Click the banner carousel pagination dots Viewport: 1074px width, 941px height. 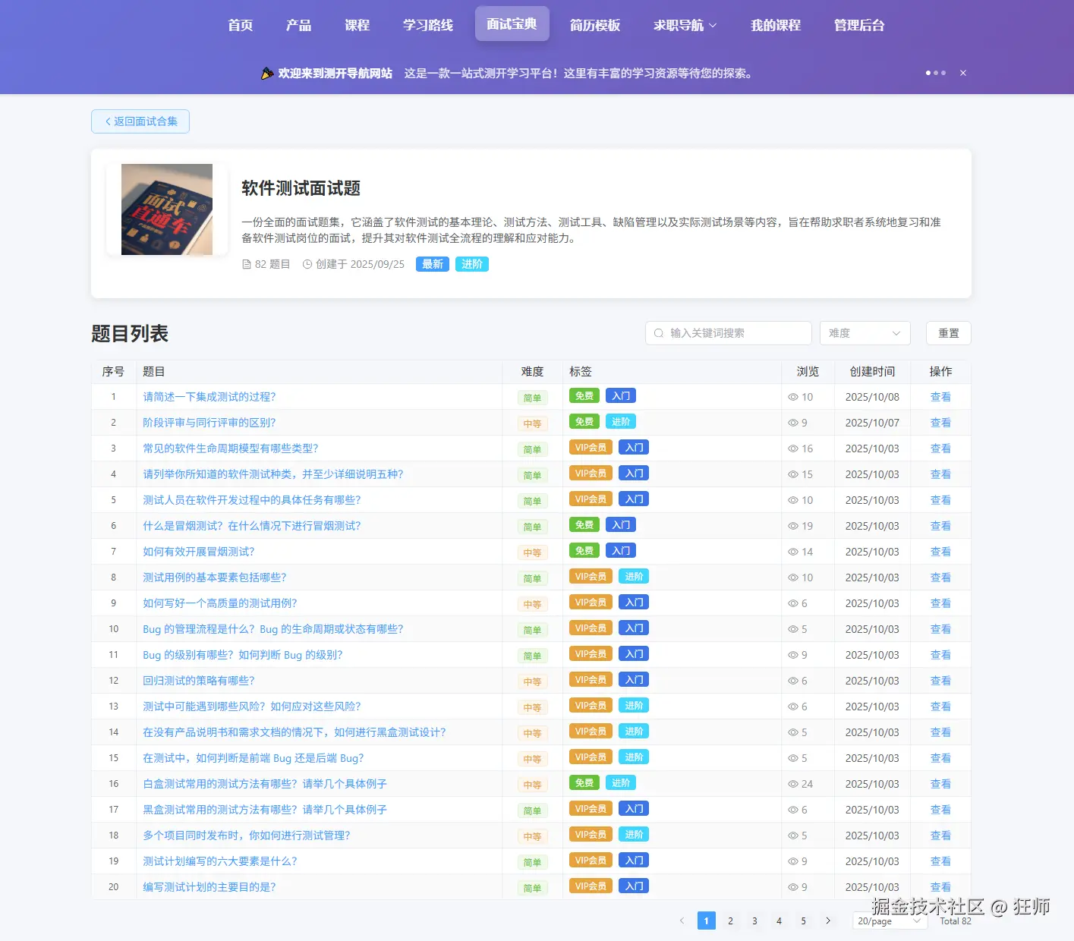click(x=935, y=73)
